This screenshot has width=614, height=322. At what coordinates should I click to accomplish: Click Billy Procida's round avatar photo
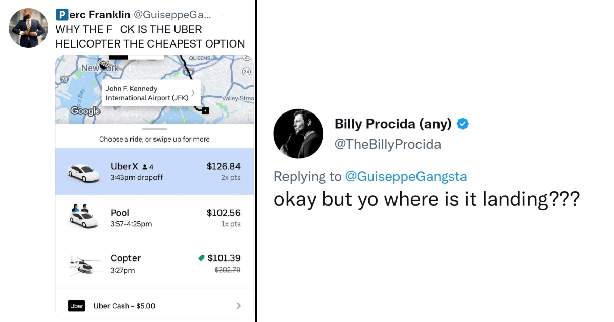click(x=298, y=133)
